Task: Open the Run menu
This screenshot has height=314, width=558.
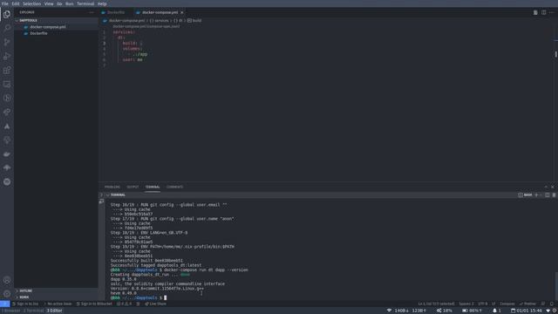Action: (x=69, y=3)
